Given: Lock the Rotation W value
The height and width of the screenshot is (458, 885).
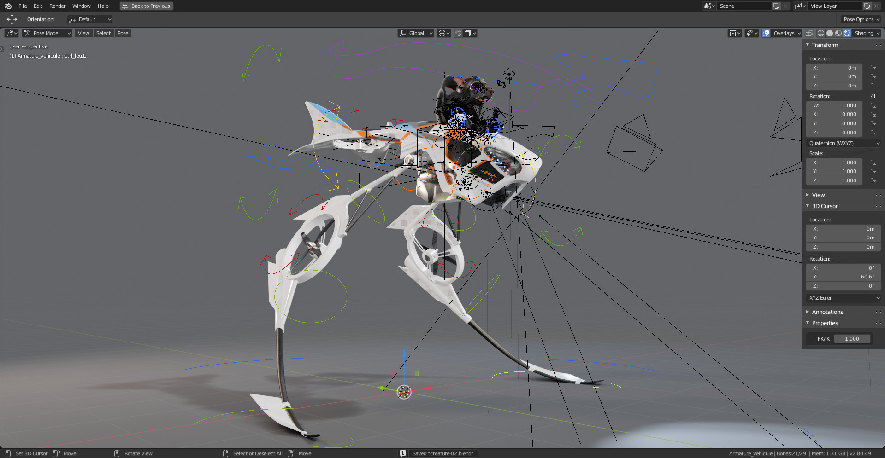Looking at the screenshot, I should tap(873, 105).
